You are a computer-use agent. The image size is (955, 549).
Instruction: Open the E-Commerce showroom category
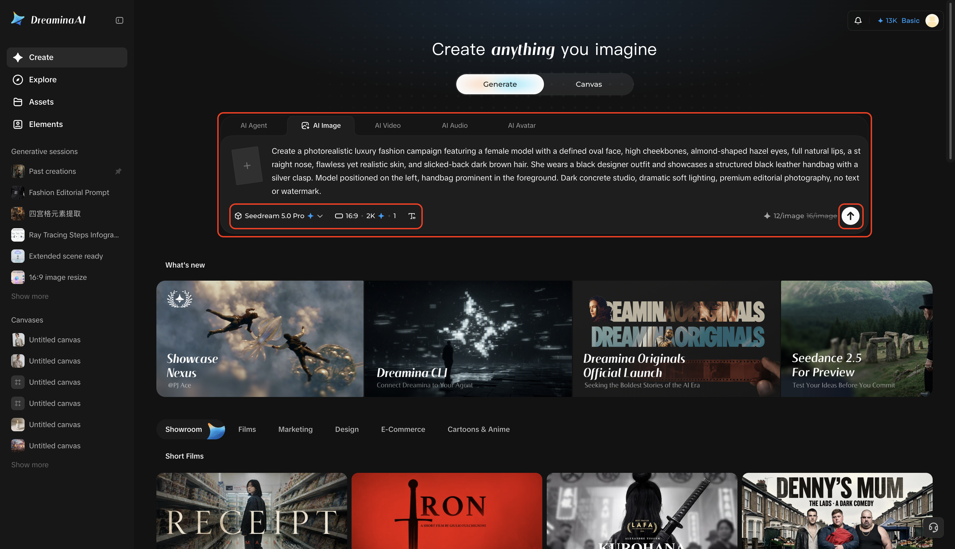point(403,430)
